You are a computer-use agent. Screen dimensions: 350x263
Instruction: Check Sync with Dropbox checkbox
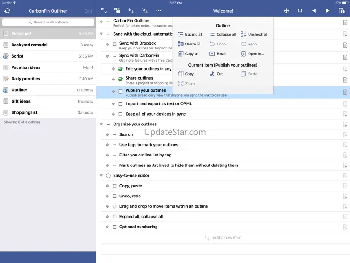(x=114, y=44)
